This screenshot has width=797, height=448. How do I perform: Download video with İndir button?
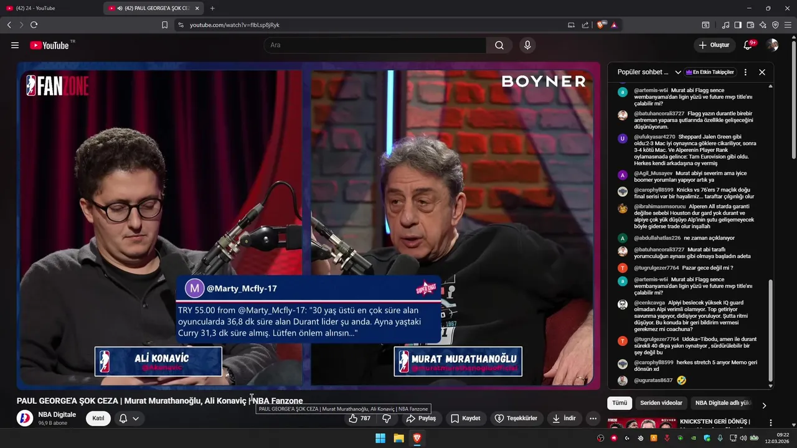click(564, 418)
